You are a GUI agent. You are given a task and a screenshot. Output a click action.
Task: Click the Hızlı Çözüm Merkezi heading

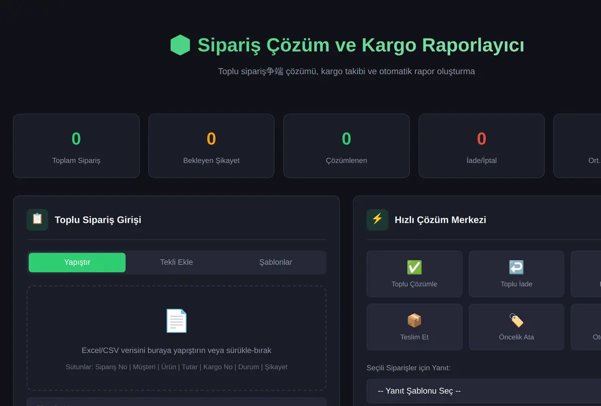pyautogui.click(x=440, y=220)
